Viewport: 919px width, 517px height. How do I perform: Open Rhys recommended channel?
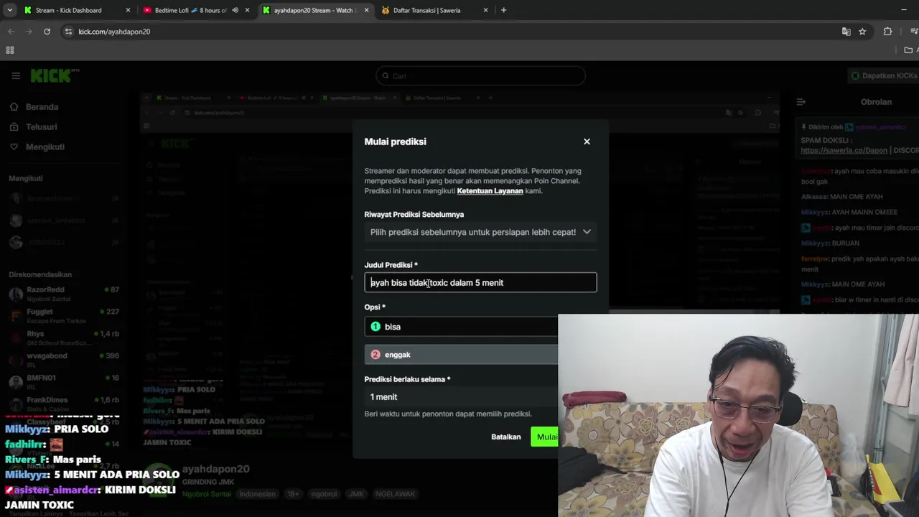[x=65, y=338]
